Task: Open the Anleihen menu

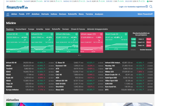Action: coord(35,14)
